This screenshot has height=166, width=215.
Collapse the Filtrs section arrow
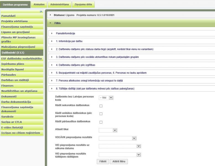click(x=50, y=23)
